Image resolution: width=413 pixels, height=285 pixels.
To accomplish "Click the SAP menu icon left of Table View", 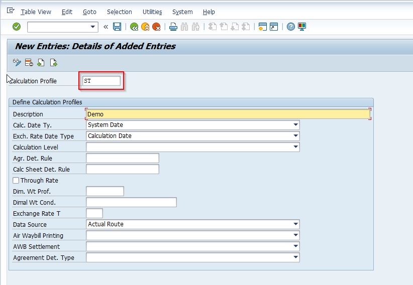I will (11, 11).
